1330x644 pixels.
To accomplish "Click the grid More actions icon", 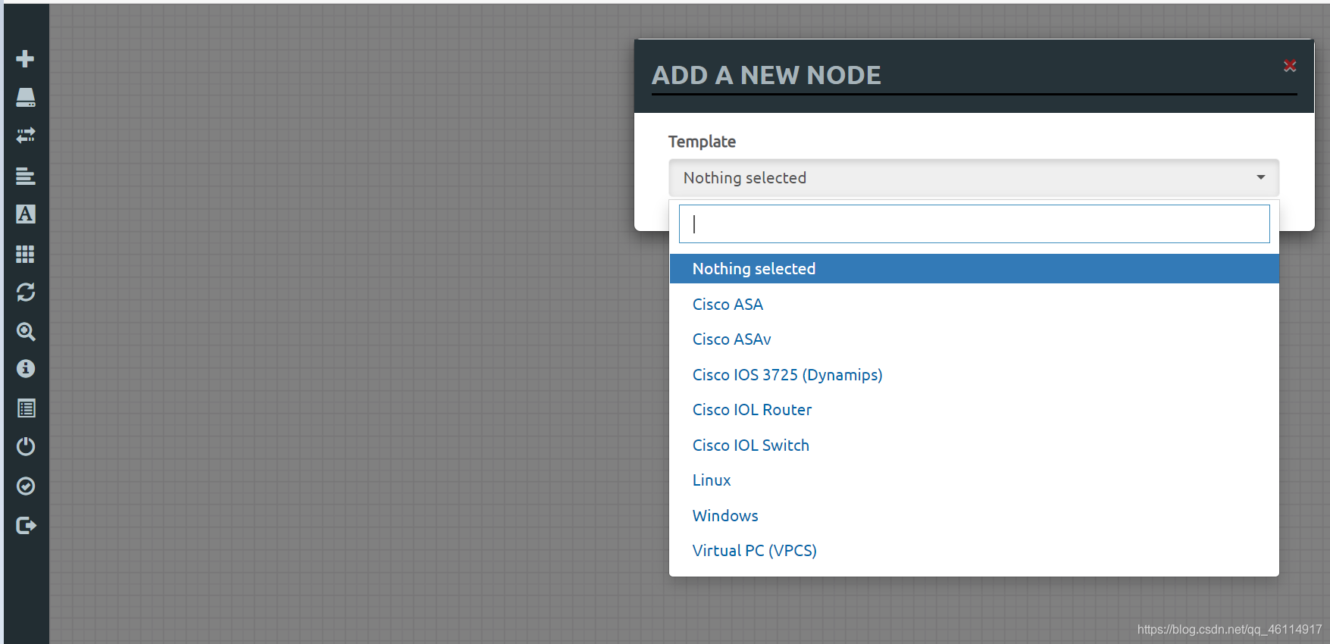I will pyautogui.click(x=25, y=254).
